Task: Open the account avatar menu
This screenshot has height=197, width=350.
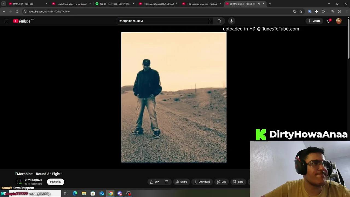Action: click(x=339, y=21)
